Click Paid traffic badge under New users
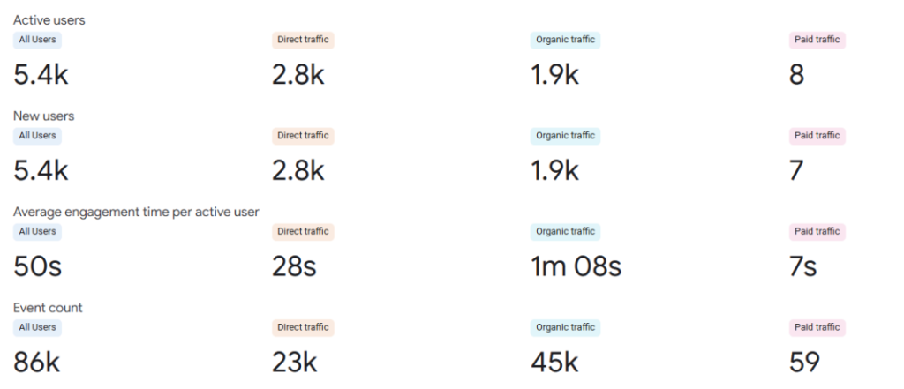The height and width of the screenshot is (389, 904). tap(817, 136)
